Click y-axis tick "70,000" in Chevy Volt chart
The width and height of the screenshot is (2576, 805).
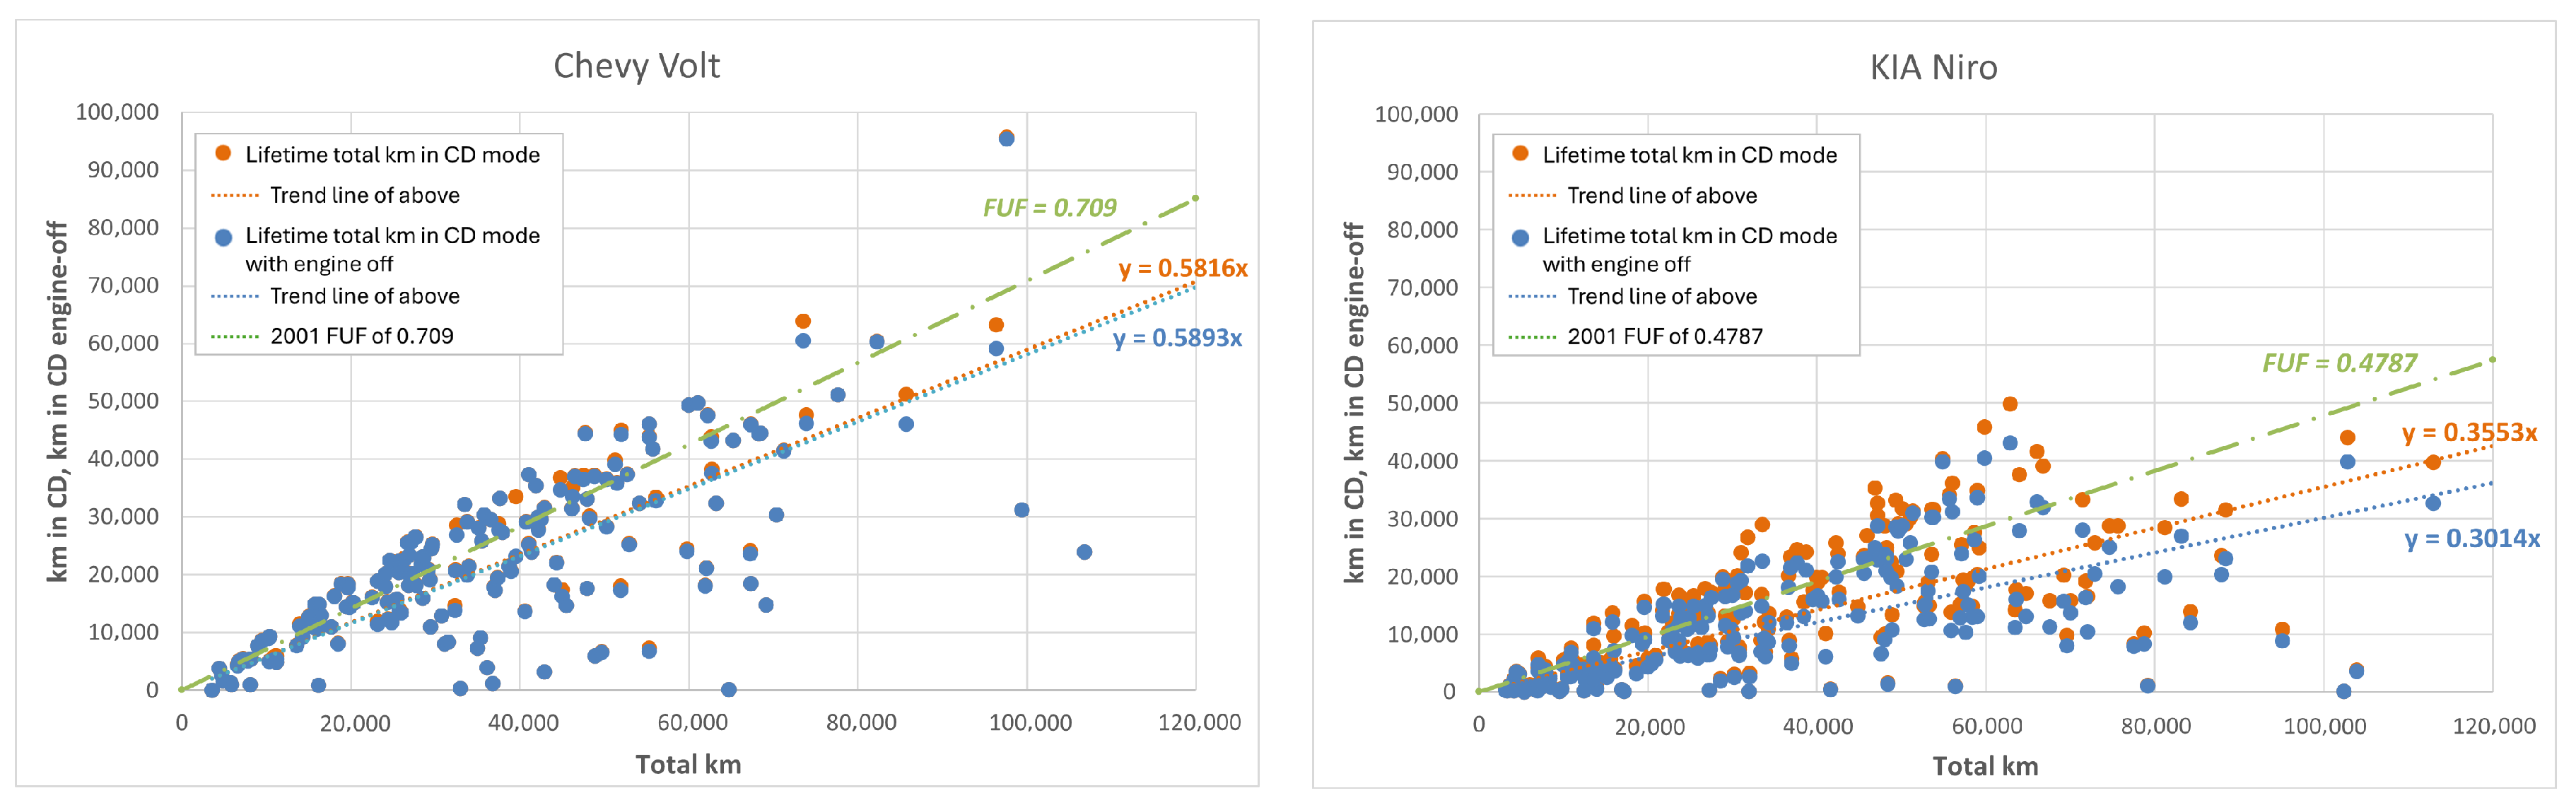pos(123,286)
